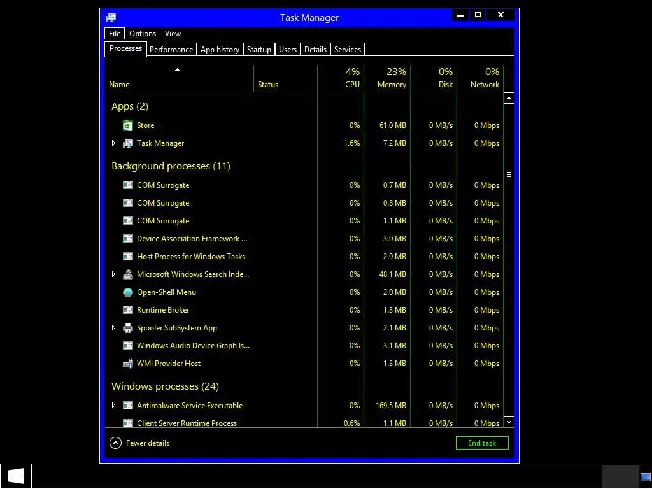Viewport: 652px width, 489px height.
Task: Select Host Process for Windows Tasks text
Action: (x=191, y=257)
